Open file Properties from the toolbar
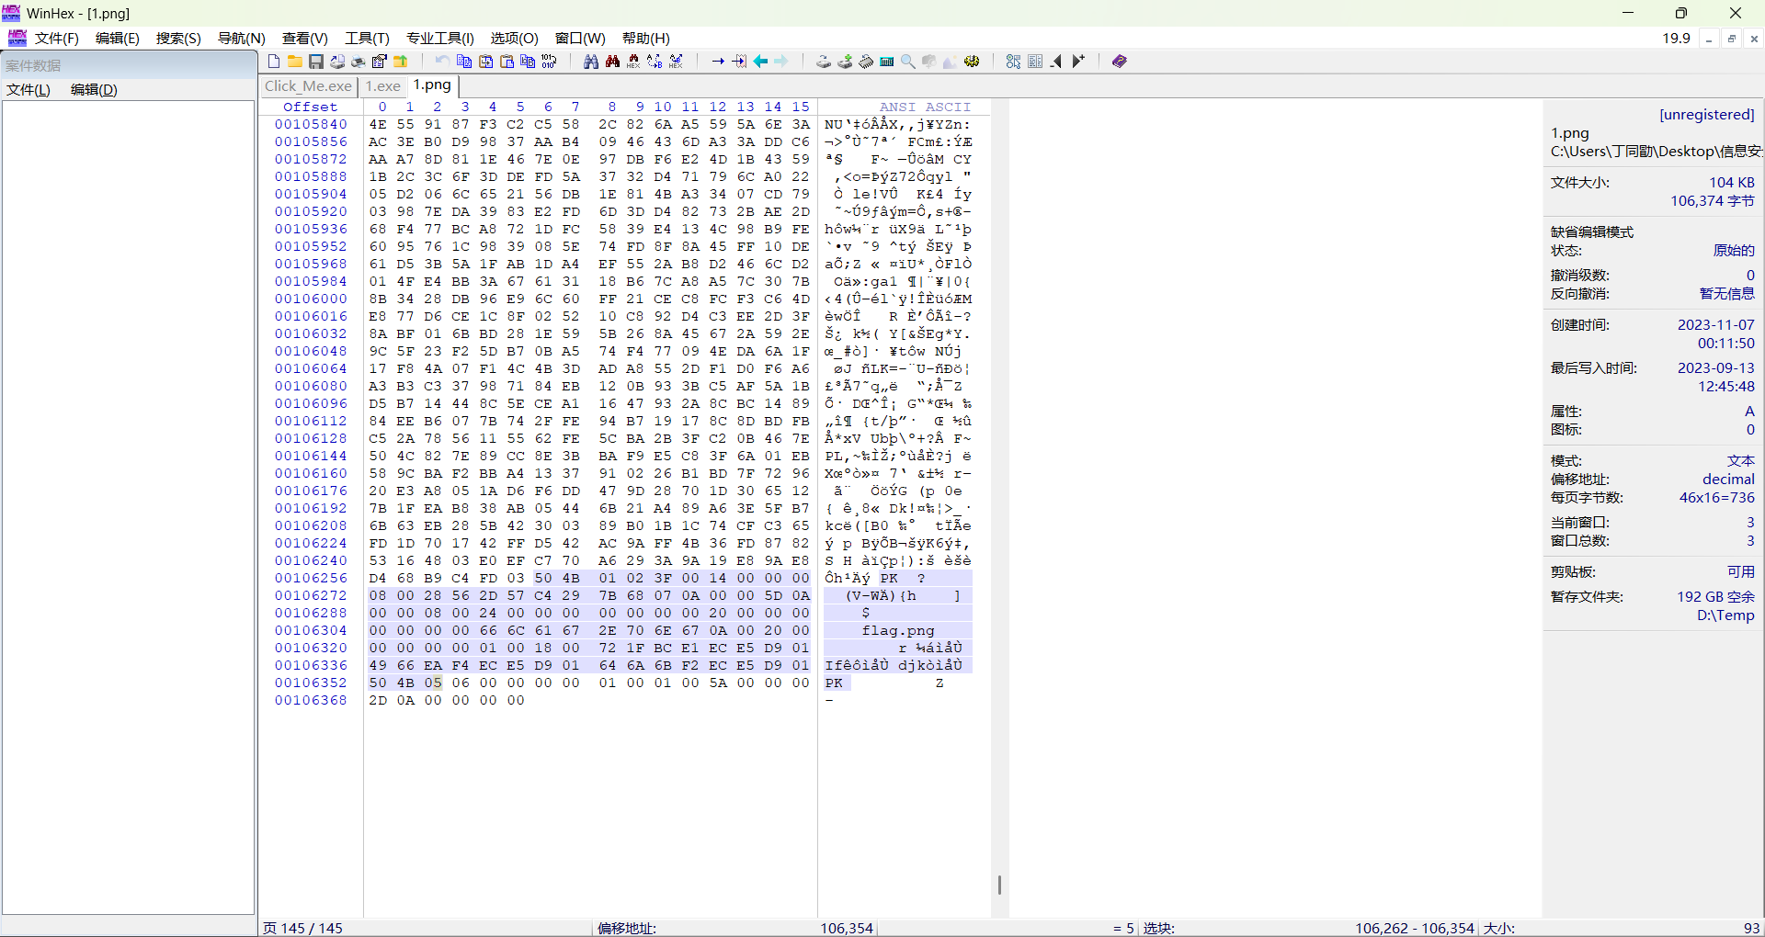The image size is (1765, 937). click(x=380, y=62)
